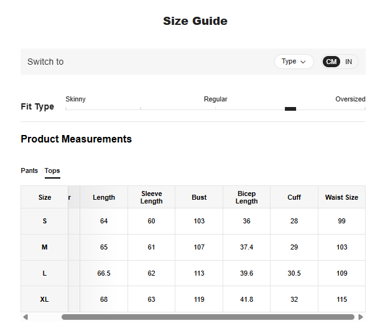Select the Tops tab

(52, 170)
